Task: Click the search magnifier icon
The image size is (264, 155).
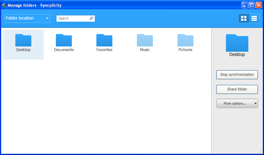Action: click(91, 18)
